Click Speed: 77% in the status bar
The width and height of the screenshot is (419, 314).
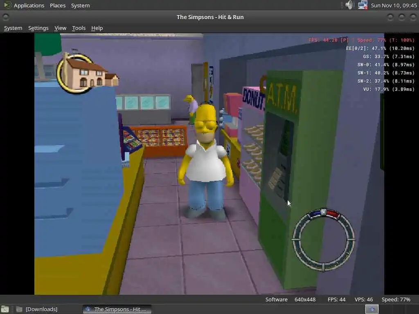pos(396,300)
